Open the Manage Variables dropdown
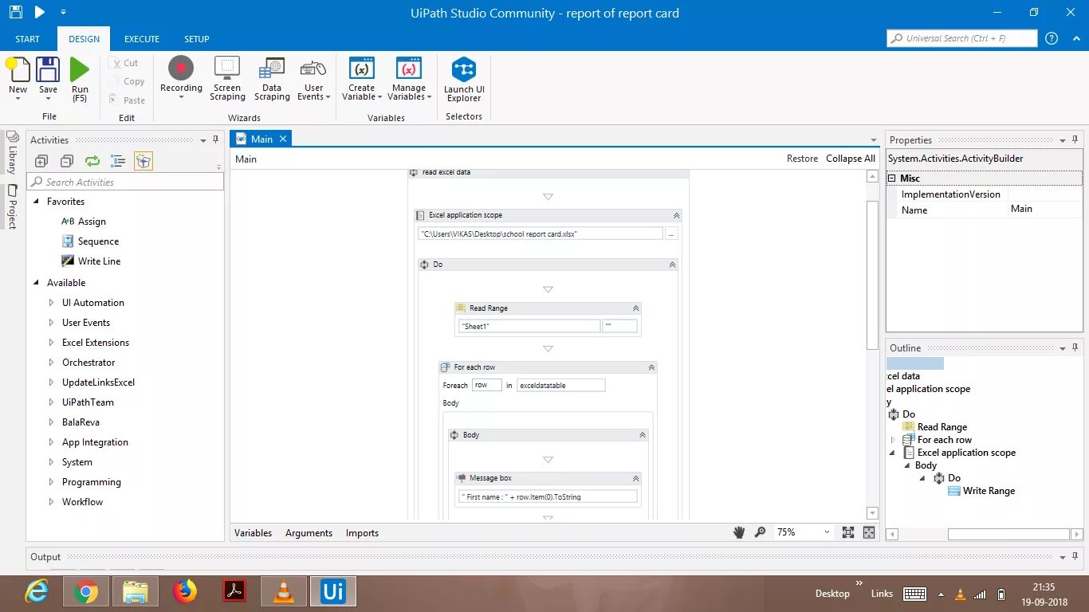 [x=409, y=79]
